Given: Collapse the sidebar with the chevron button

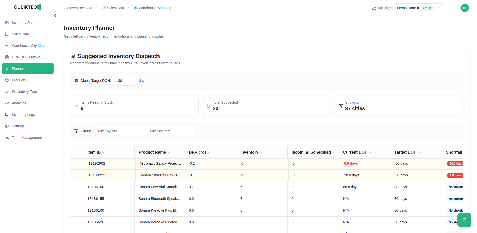Looking at the screenshot, I should point(55,15).
